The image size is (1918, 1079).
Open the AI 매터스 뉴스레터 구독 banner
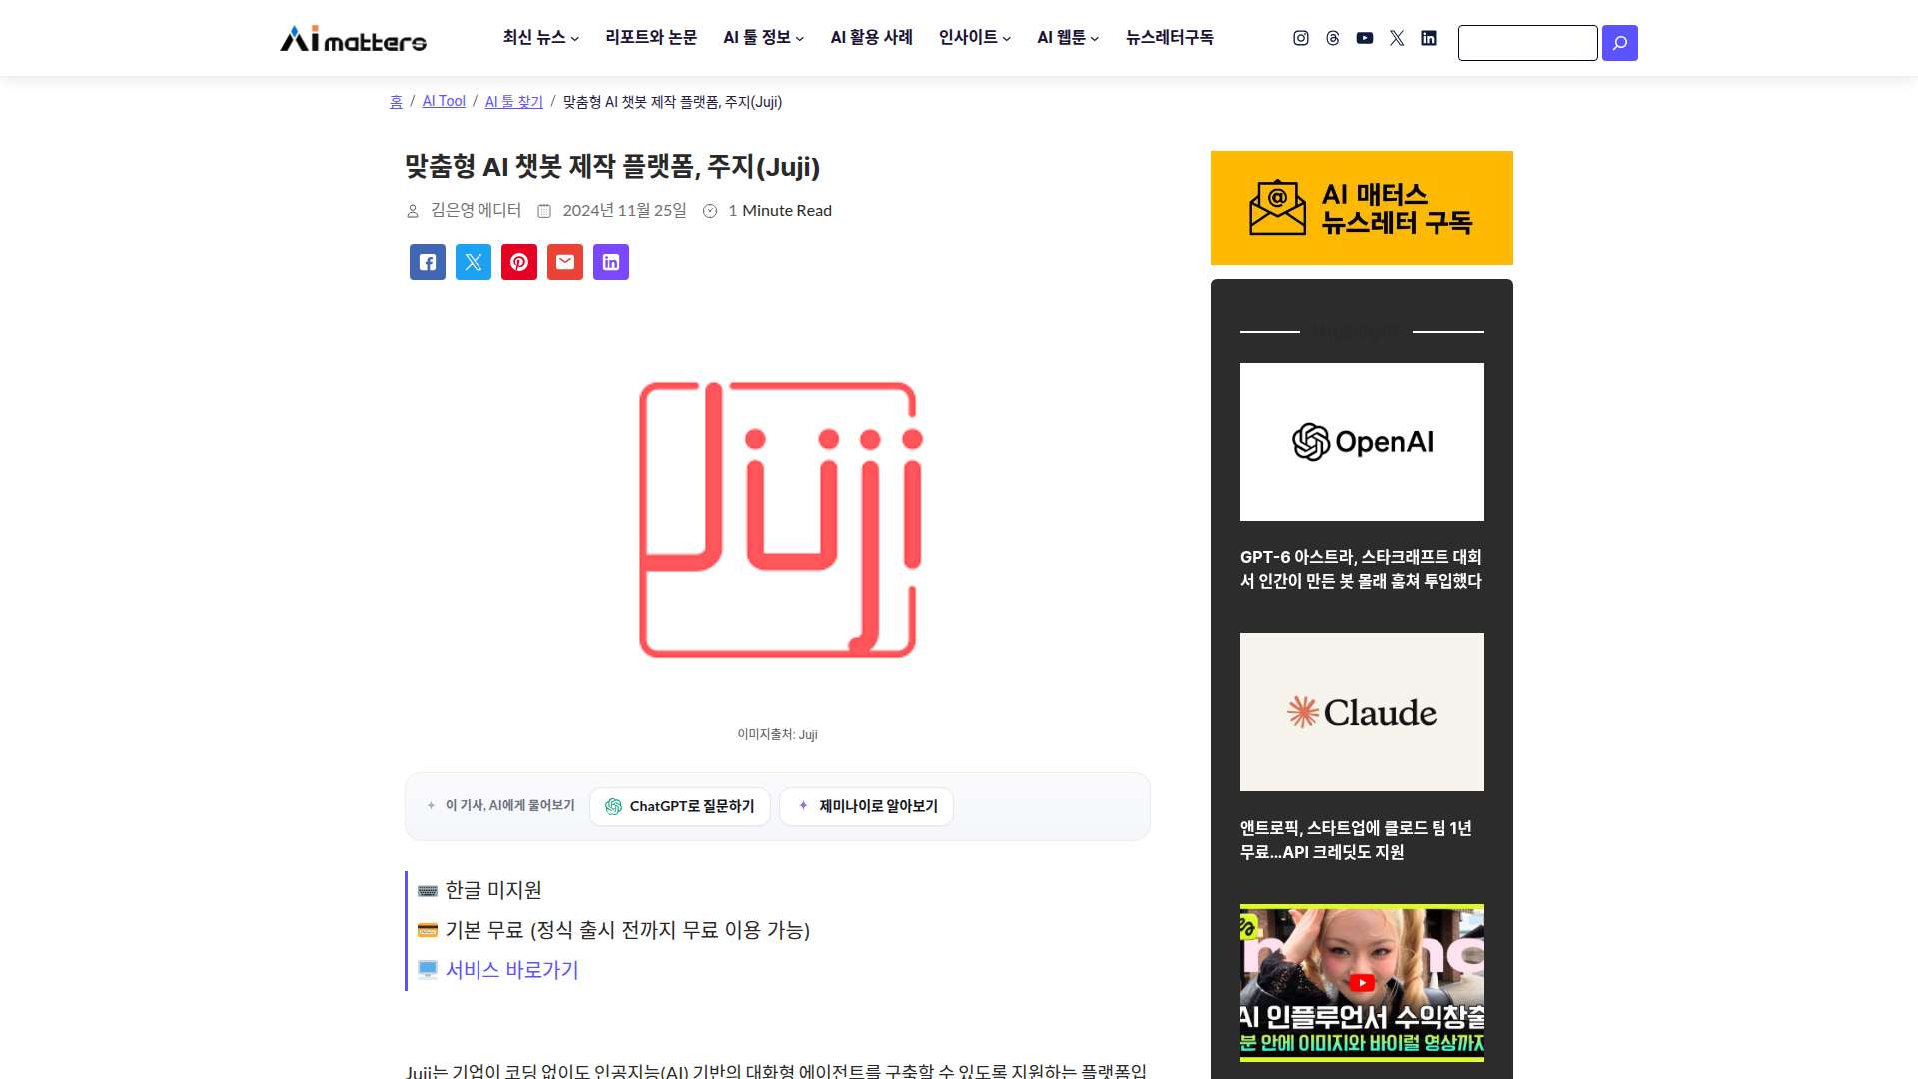(1362, 208)
